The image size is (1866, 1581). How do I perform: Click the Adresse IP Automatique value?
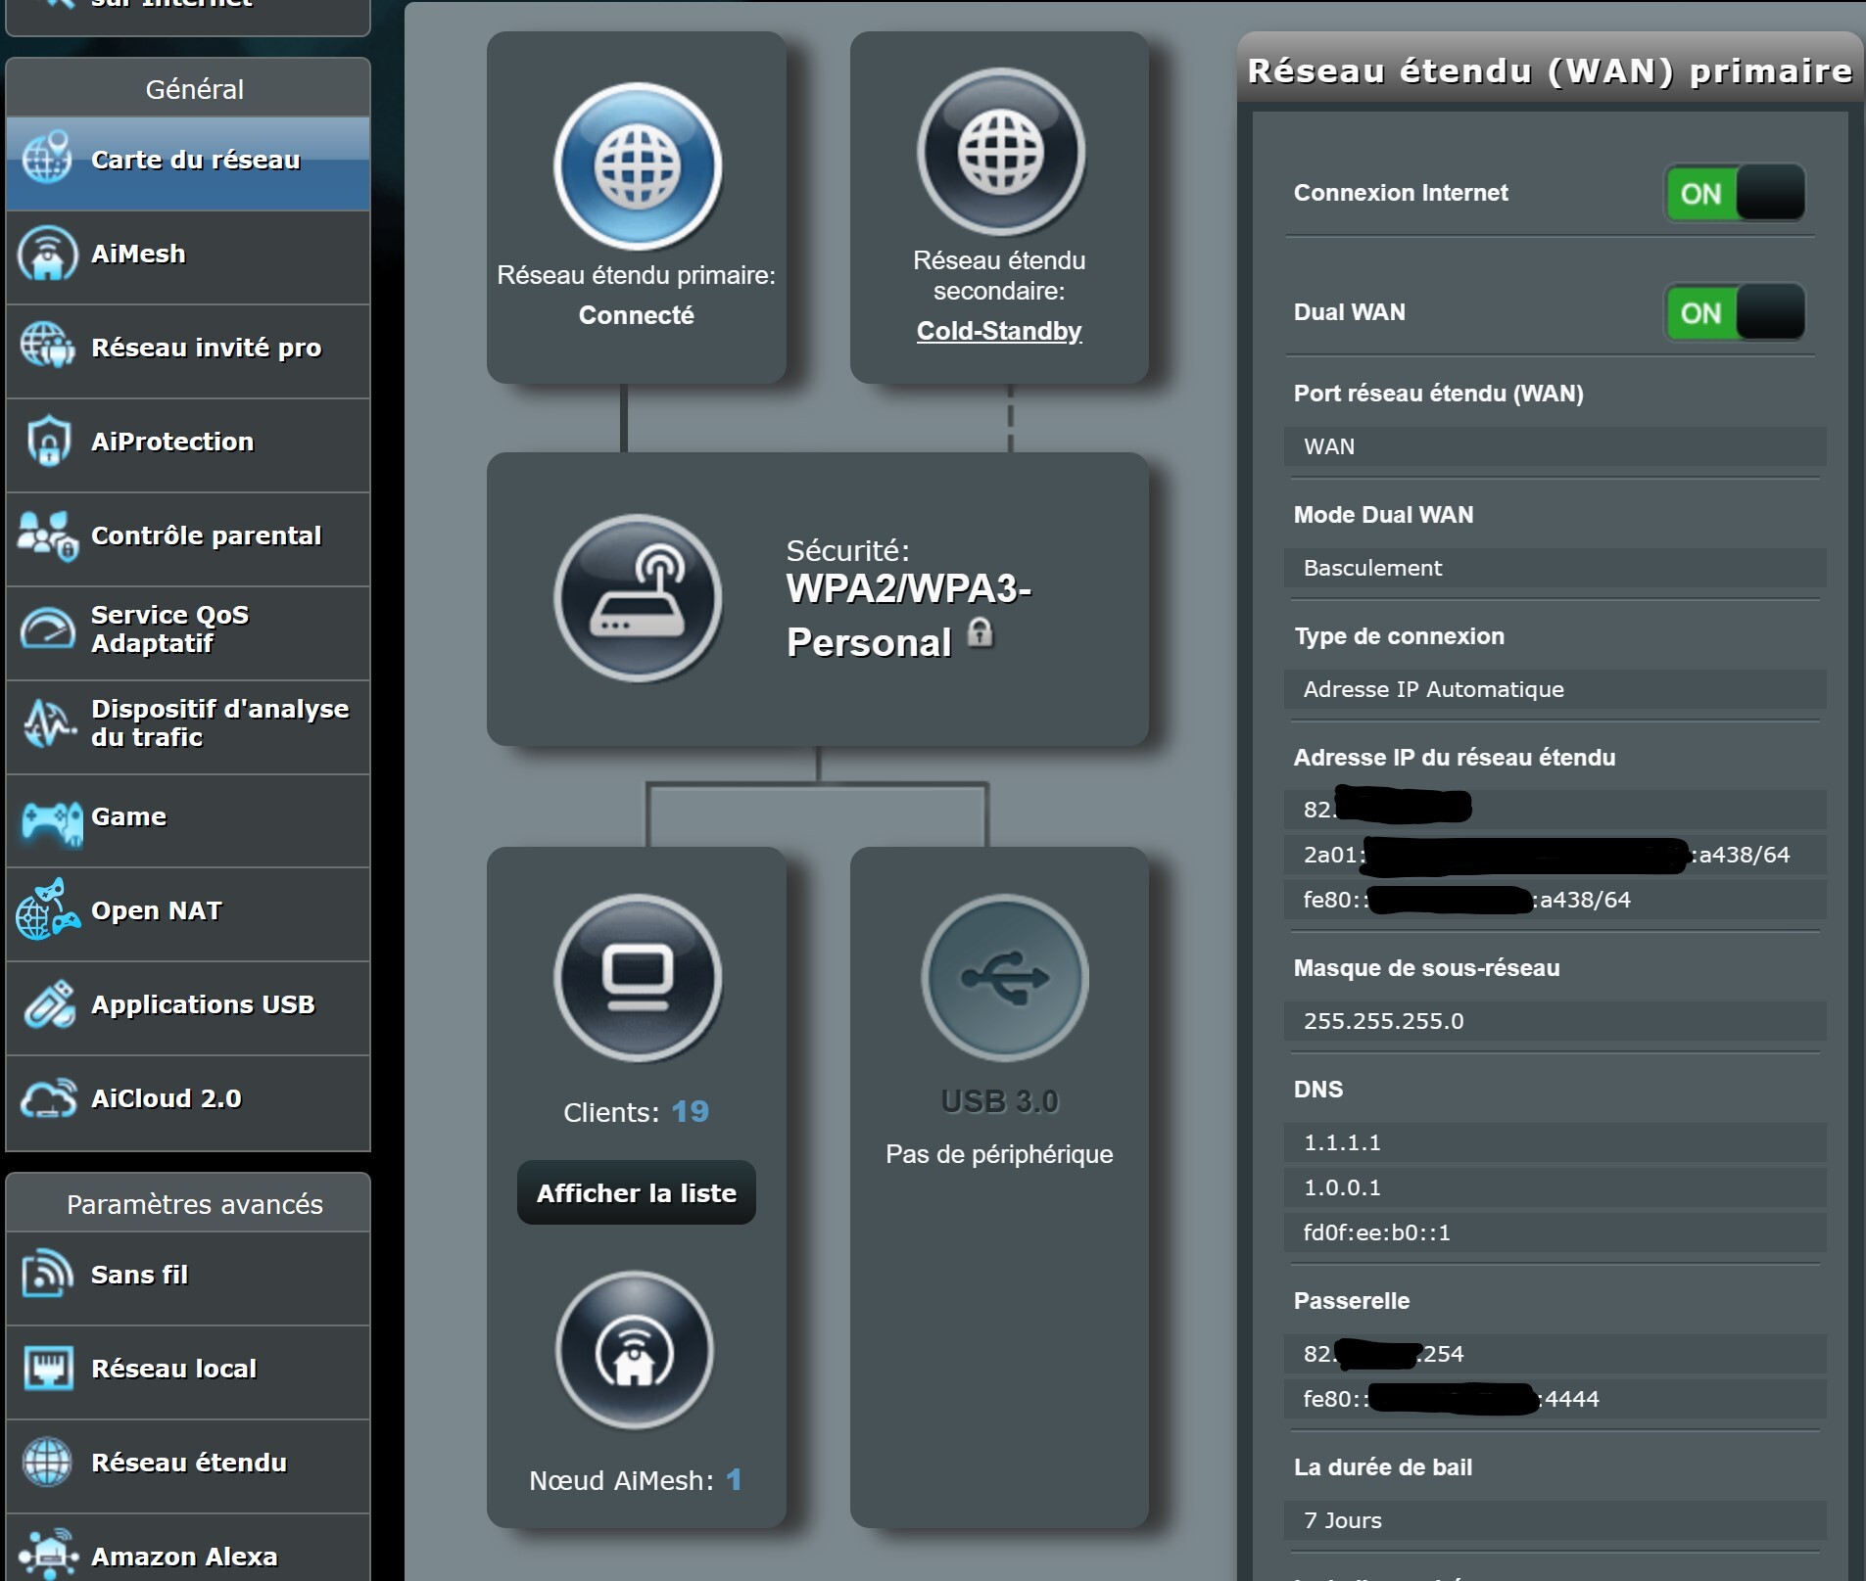pos(1555,689)
